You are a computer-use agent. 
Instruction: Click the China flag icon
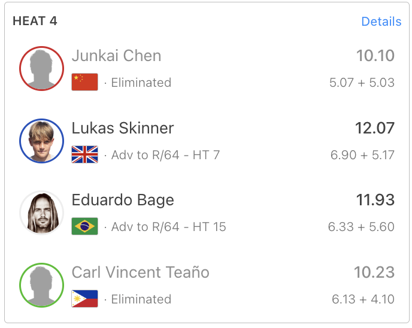(x=84, y=83)
